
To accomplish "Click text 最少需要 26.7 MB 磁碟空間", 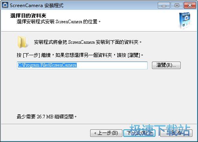I will 47,116.
